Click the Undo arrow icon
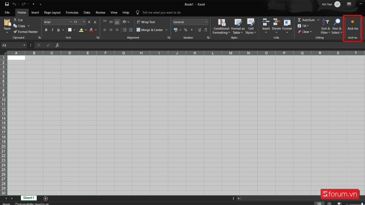The height and width of the screenshot is (205, 365). pos(14,4)
